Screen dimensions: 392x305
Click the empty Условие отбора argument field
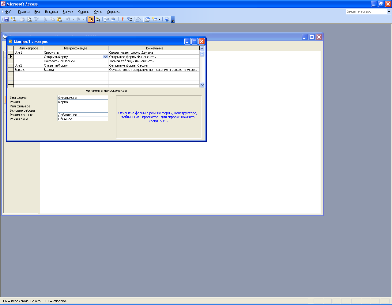pyautogui.click(x=83, y=110)
